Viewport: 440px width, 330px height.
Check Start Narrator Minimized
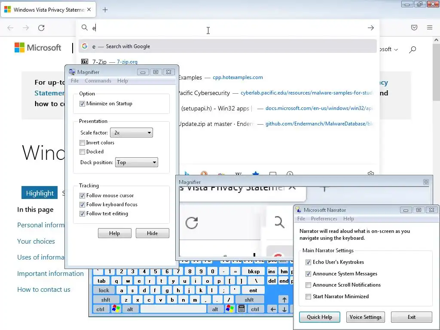coord(308,296)
